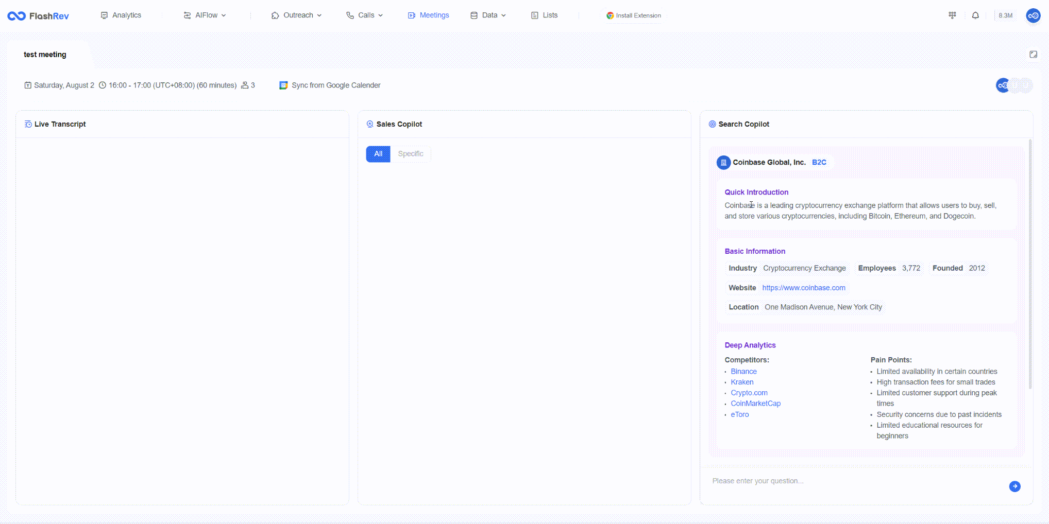Open the eToro competitor link
The image size is (1049, 524).
tap(740, 415)
